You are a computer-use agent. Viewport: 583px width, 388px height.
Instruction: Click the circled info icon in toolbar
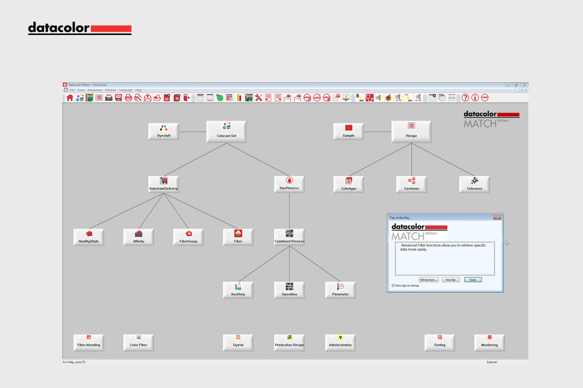tap(475, 98)
